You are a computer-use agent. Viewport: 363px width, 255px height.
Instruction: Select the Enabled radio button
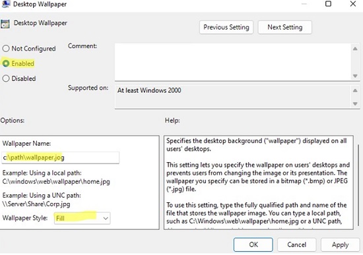(x=6, y=63)
